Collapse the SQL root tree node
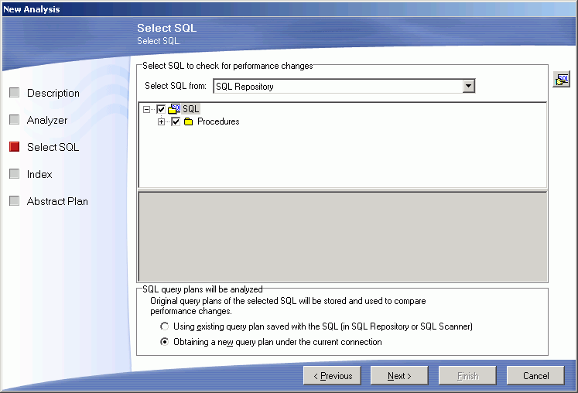 [x=146, y=109]
